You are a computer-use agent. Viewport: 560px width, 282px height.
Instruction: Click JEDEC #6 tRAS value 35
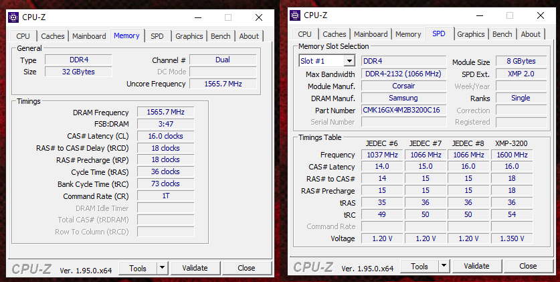382,202
